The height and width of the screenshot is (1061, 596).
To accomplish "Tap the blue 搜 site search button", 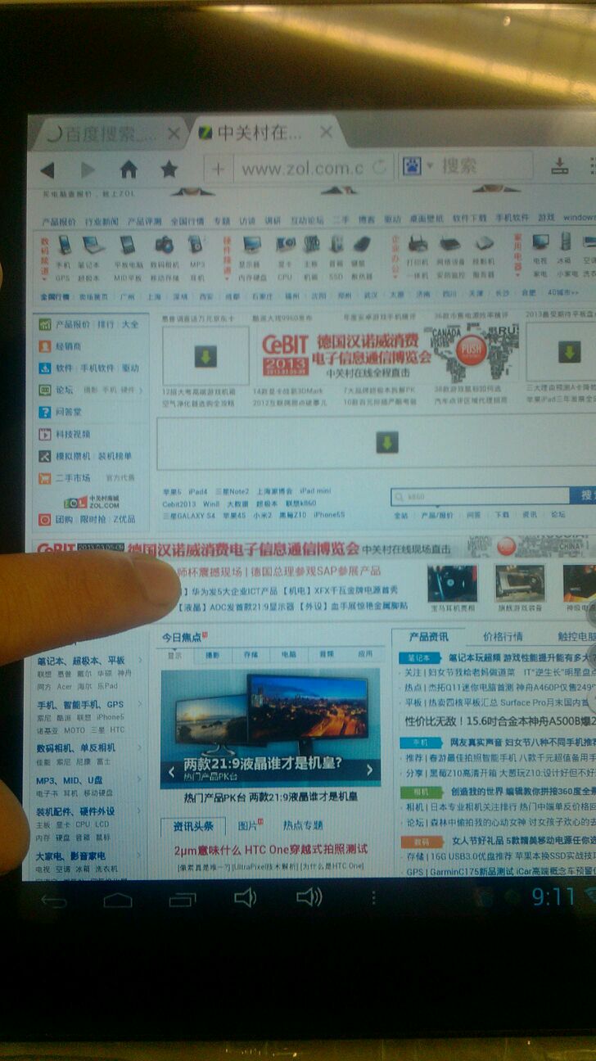I will (x=584, y=495).
